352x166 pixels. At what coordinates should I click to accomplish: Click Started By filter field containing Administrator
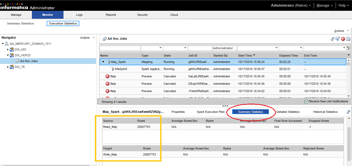[224, 48]
